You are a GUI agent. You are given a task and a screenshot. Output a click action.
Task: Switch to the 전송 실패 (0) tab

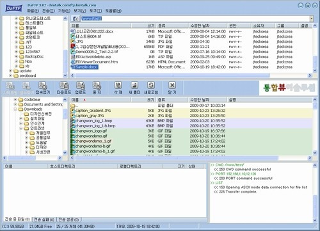point(44,219)
